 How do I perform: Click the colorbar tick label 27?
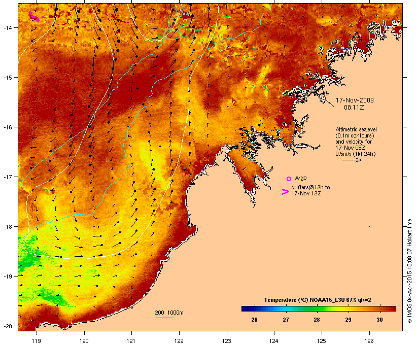pyautogui.click(x=286, y=320)
